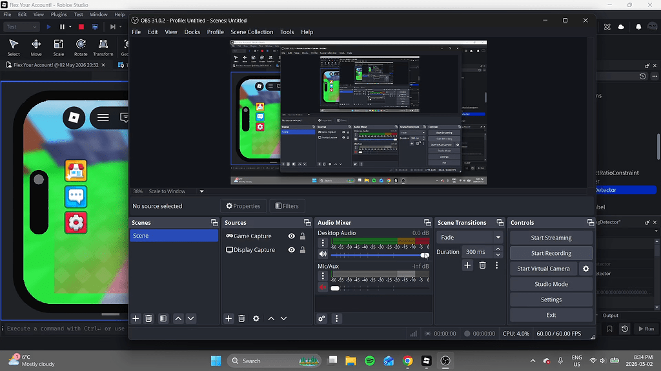This screenshot has width=661, height=371.
Task: Open source Filters button
Action: pyautogui.click(x=287, y=206)
